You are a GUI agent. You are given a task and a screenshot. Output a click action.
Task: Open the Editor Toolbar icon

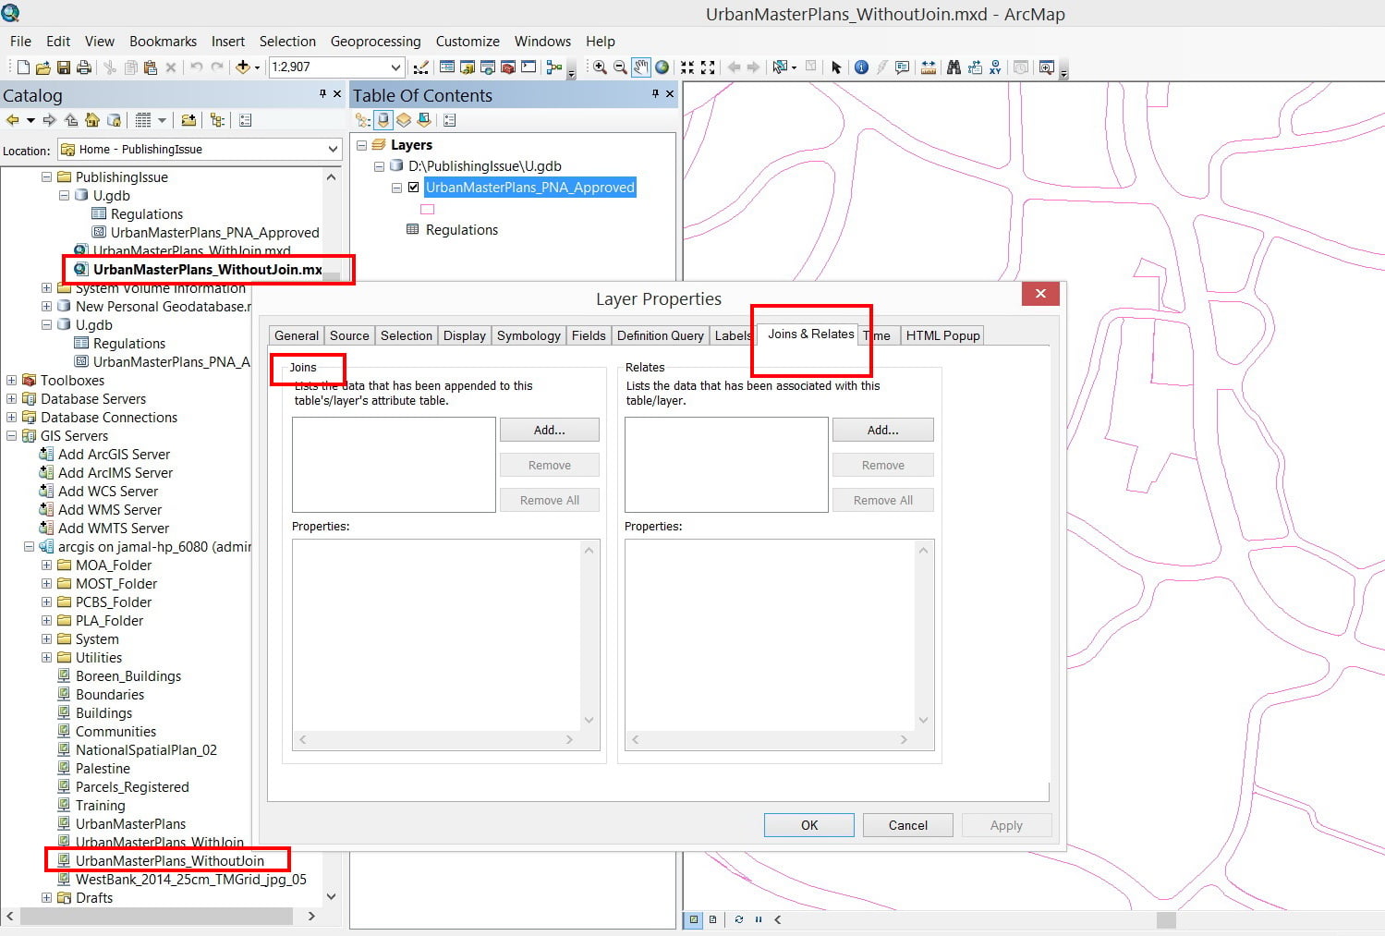tap(421, 67)
